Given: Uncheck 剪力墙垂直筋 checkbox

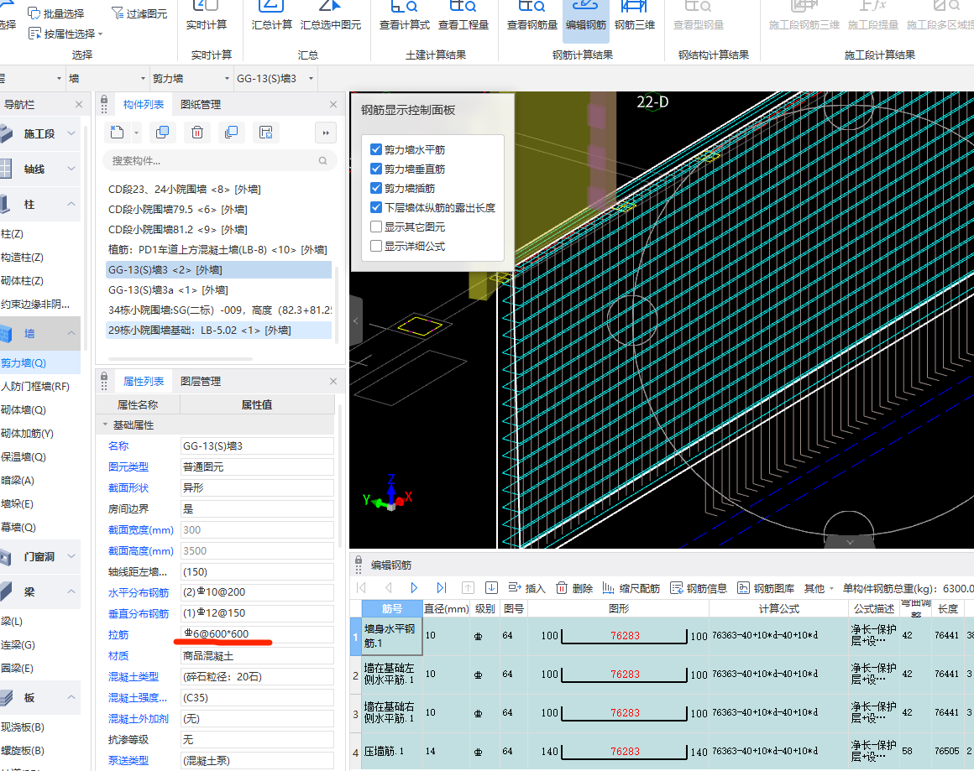Looking at the screenshot, I should (x=376, y=169).
